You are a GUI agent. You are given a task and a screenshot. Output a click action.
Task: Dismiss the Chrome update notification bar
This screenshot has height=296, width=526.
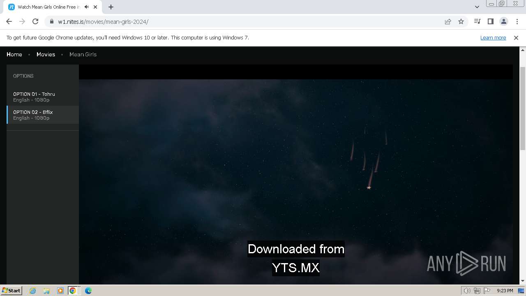(x=516, y=37)
